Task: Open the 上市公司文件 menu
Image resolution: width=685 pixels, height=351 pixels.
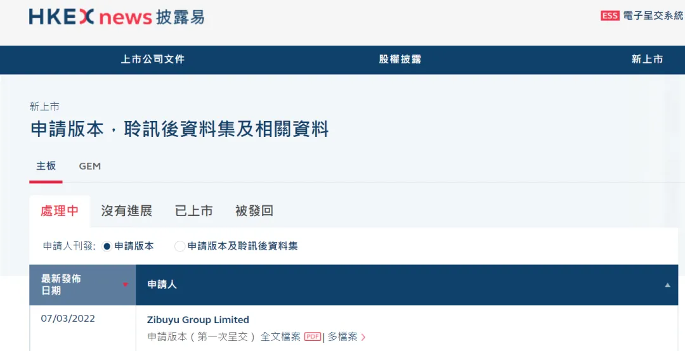Action: [x=152, y=60]
